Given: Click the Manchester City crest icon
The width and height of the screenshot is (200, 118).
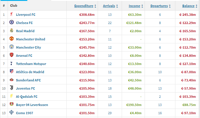Looking at the screenshot, I should pos(11,47).
